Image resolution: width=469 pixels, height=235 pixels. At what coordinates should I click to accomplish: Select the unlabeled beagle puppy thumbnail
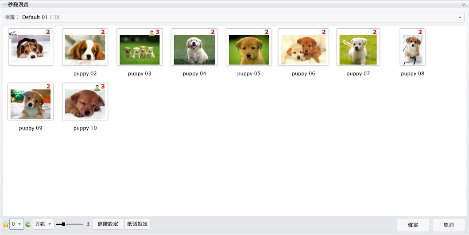coord(31,47)
